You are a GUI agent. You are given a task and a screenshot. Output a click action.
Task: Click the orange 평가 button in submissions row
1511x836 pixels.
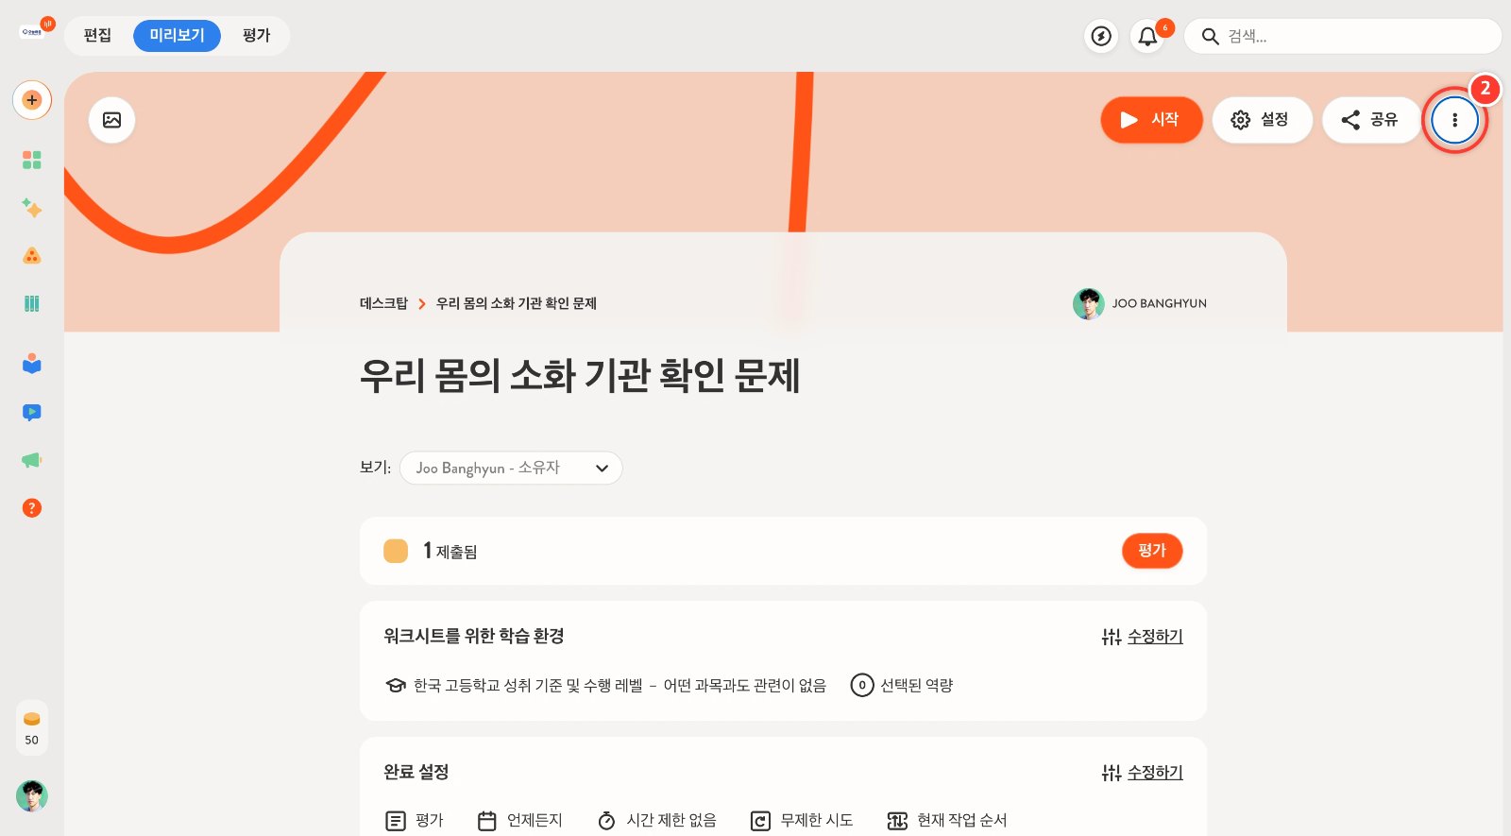1152,551
